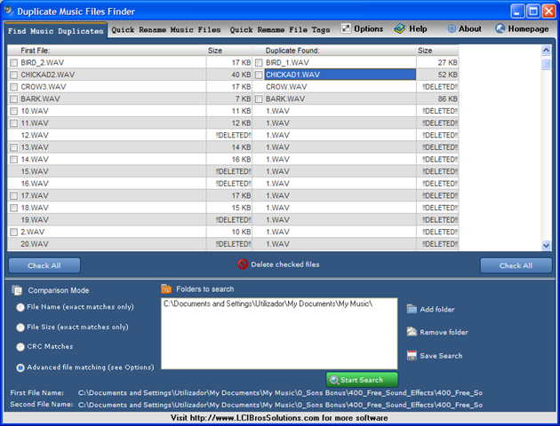Viewport: 560px width, 426px height.
Task: Select File Name exact matches radio button
Action: [x=20, y=307]
